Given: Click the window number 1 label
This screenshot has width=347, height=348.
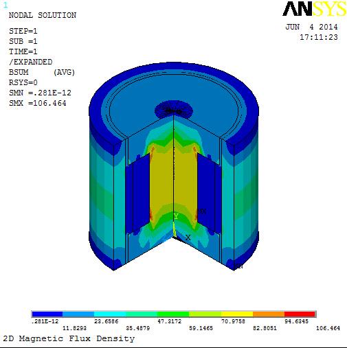Looking at the screenshot, I should pos(5,5).
